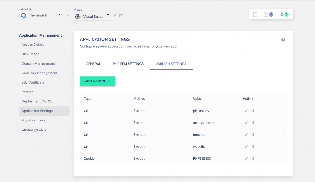Click the pencil icon to rename the app
Image resolution: width=315 pixels, height=182 pixels.
click(x=115, y=15)
